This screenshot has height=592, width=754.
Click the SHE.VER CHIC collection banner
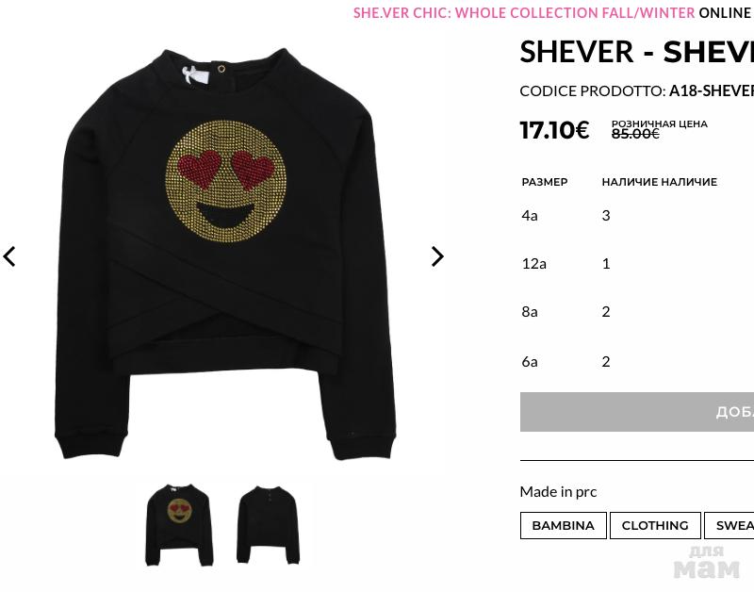point(524,12)
